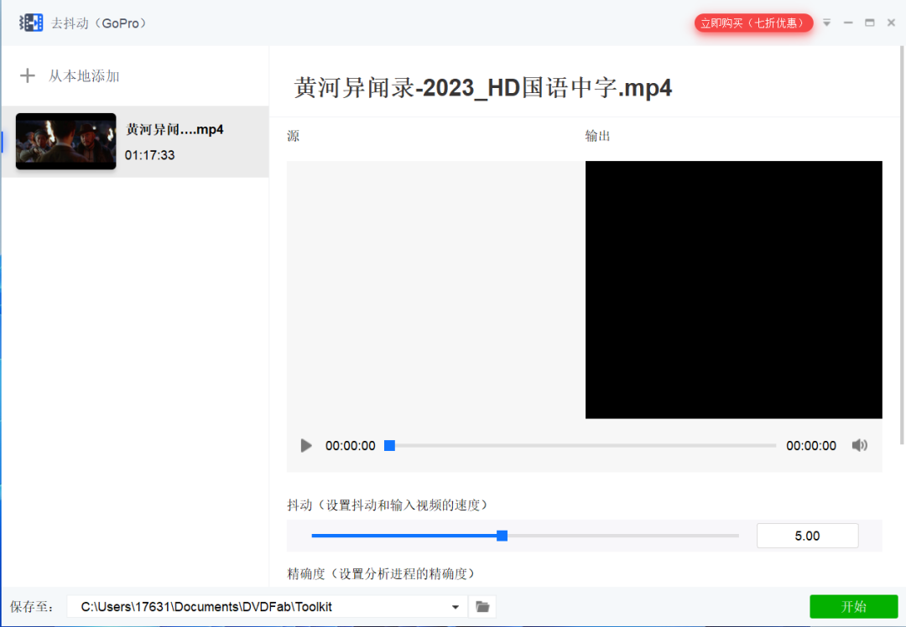Click inside the save path text field
Screen dimensions: 906x627
point(252,606)
